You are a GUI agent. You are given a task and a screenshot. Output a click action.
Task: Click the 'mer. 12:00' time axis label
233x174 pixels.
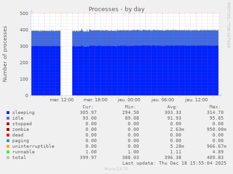click(x=61, y=100)
